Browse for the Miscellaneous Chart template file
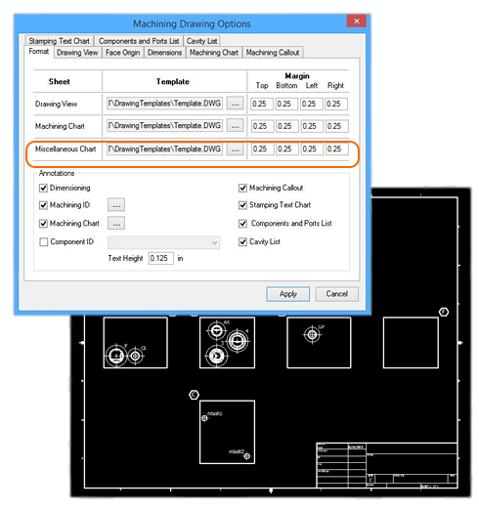The width and height of the screenshot is (479, 510). pyautogui.click(x=235, y=149)
